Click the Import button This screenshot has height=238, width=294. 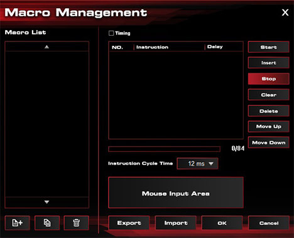[176, 223]
